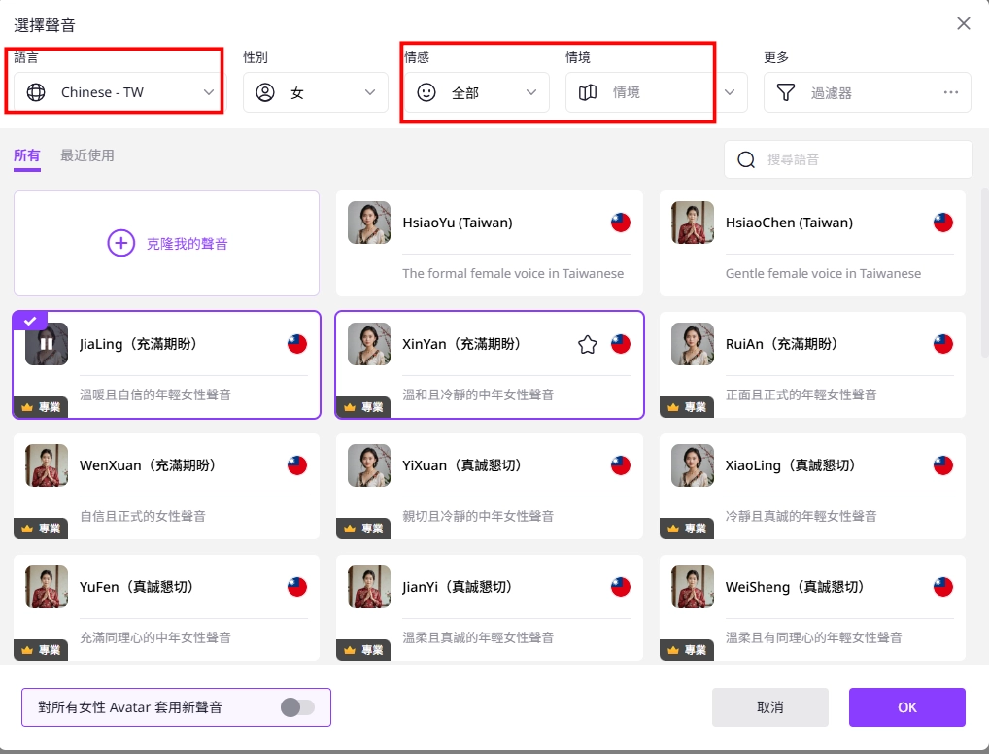Click the Taiwan flag on HsiaoYu card
The image size is (989, 754).
[x=621, y=223]
